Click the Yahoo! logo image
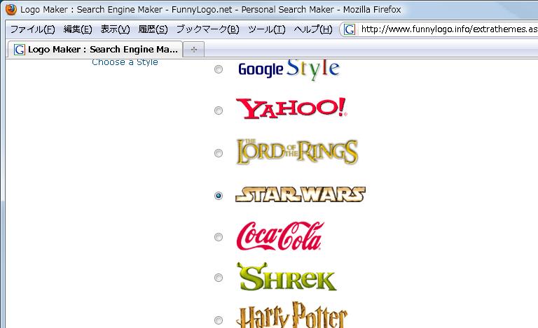 291,108
